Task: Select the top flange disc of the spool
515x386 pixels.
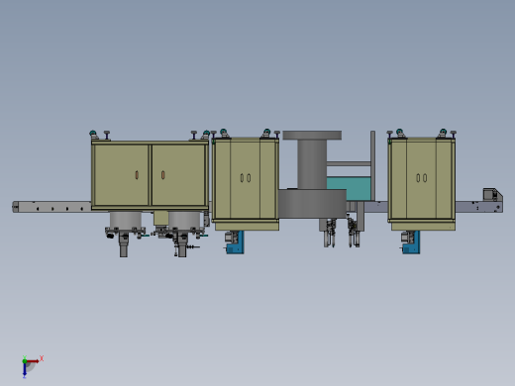Action: pyautogui.click(x=312, y=135)
